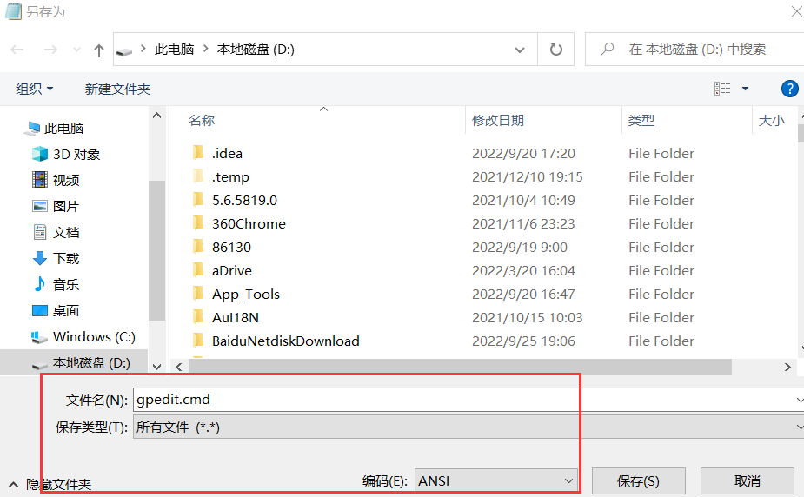Screen dimensions: 804x497
Task: Change the view layout icon
Action: click(722, 89)
